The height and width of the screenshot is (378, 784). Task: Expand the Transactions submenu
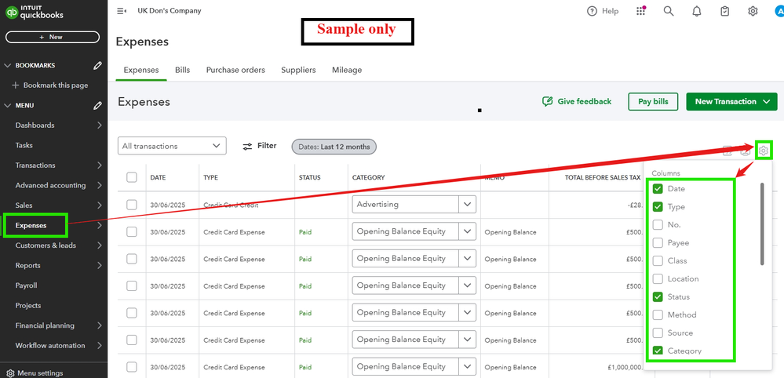tap(100, 165)
